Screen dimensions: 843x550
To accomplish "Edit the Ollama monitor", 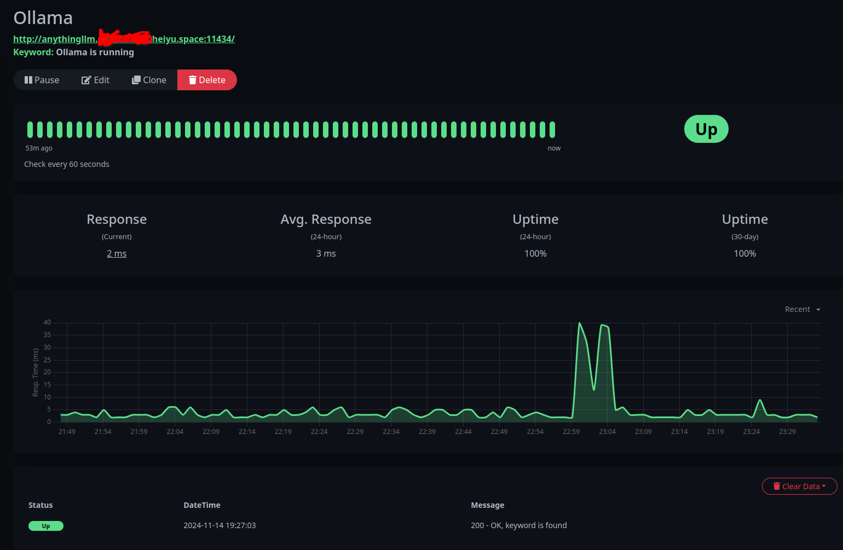I will tap(96, 80).
